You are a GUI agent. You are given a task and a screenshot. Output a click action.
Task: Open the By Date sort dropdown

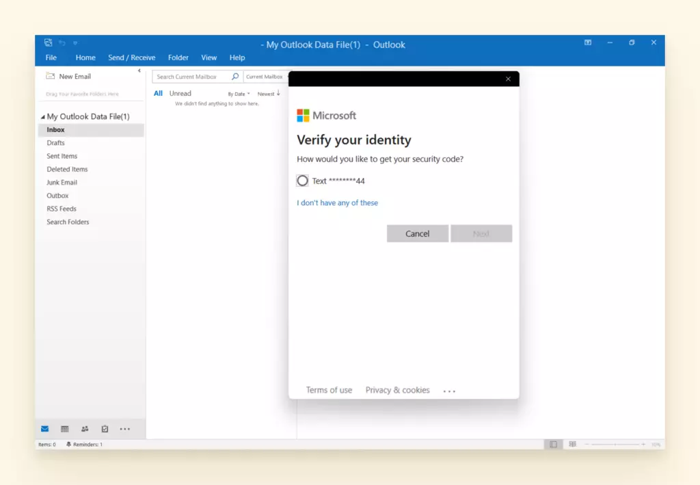(x=238, y=93)
